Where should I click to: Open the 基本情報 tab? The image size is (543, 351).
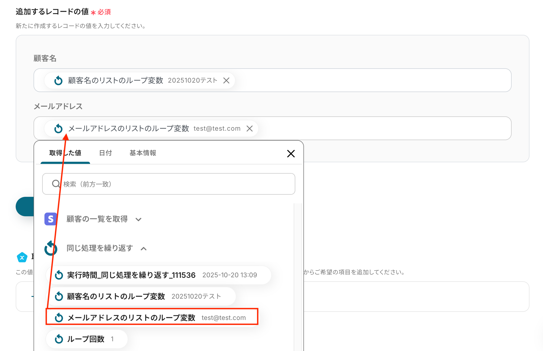coord(143,153)
